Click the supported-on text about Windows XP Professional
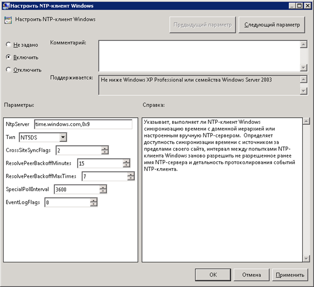314x287 pixels. coord(186,80)
